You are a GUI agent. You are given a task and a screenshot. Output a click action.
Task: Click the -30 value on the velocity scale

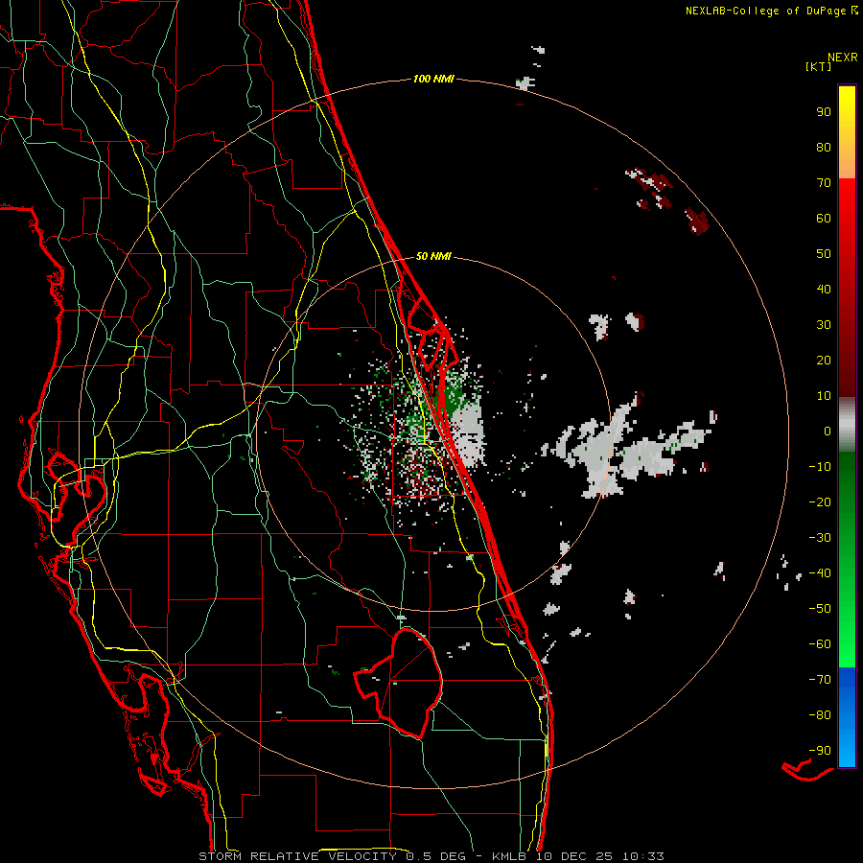pos(820,538)
